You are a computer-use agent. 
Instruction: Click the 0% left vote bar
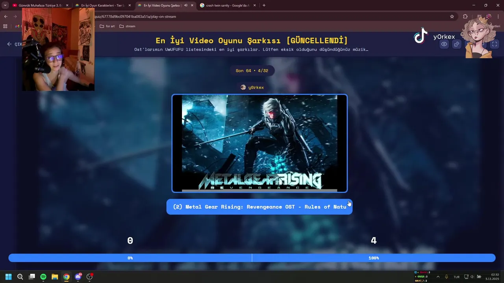tap(130, 258)
